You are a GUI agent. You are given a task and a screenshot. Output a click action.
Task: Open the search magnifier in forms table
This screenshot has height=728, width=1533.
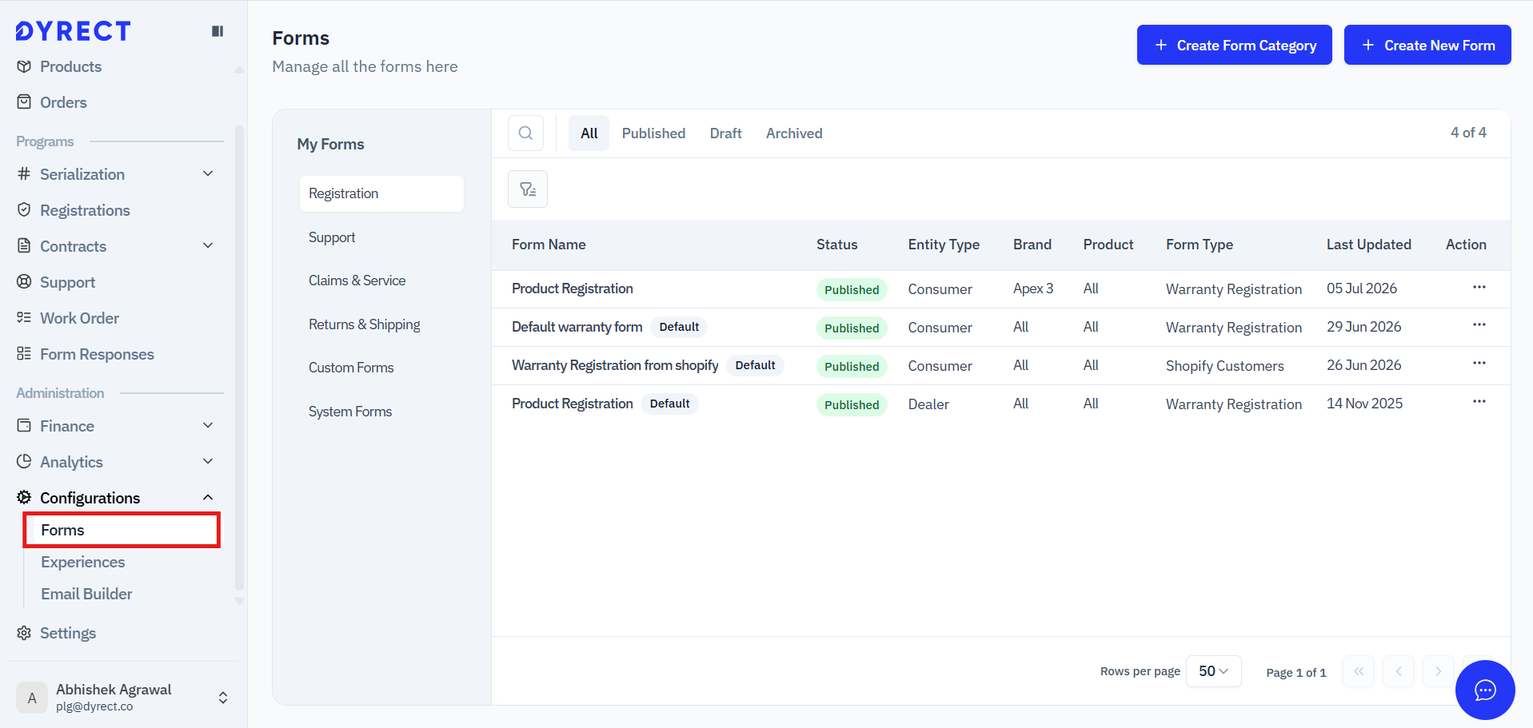[x=525, y=133]
